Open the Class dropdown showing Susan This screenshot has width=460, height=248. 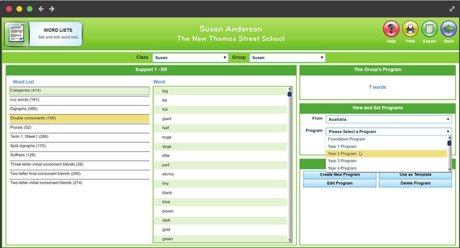point(190,57)
